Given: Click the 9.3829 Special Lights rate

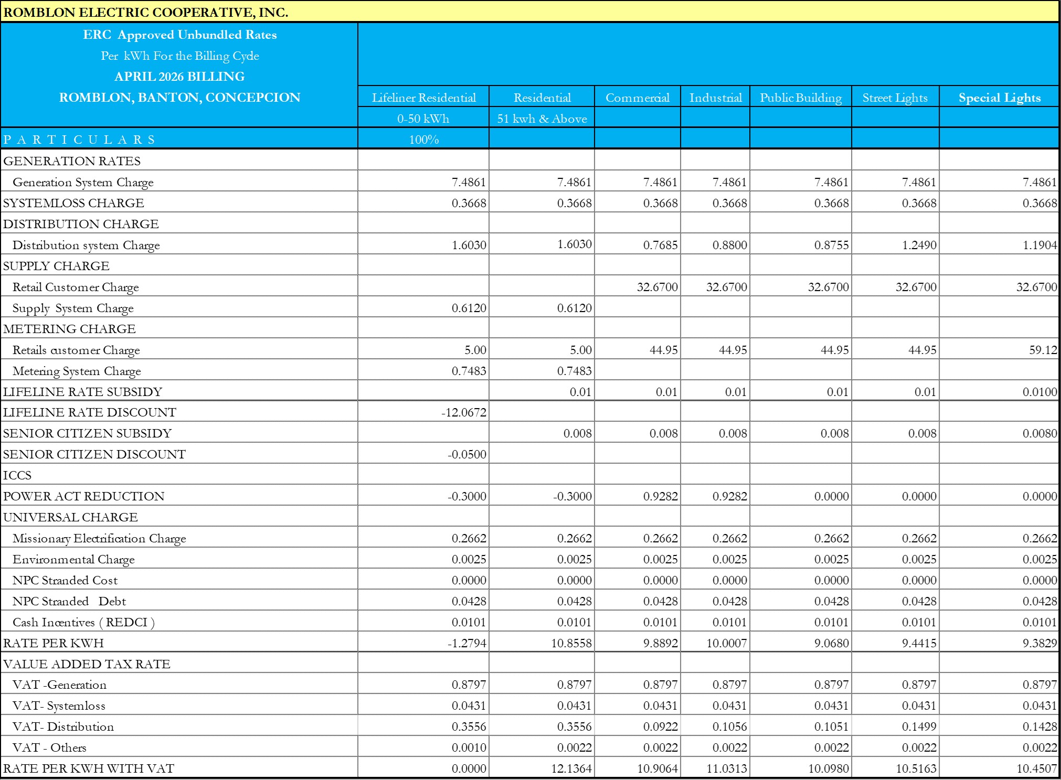Looking at the screenshot, I should coord(1039,643).
